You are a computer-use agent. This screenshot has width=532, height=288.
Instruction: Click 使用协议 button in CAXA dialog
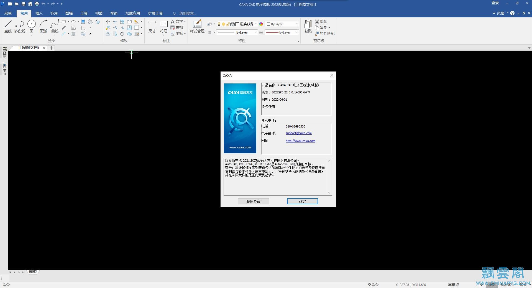[254, 201]
